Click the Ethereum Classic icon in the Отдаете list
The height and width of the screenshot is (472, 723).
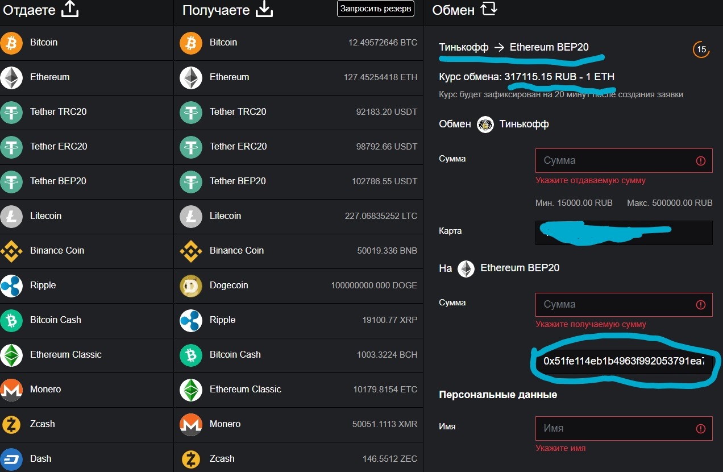[11, 355]
